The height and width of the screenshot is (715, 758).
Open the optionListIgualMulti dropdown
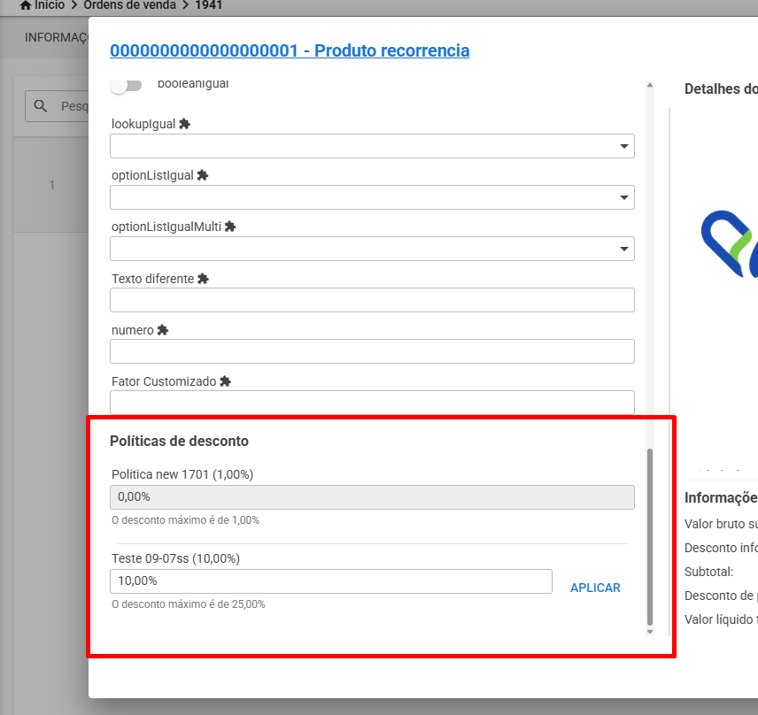pos(372,249)
